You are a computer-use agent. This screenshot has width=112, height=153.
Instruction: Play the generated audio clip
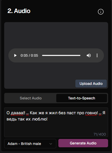tap(15, 55)
